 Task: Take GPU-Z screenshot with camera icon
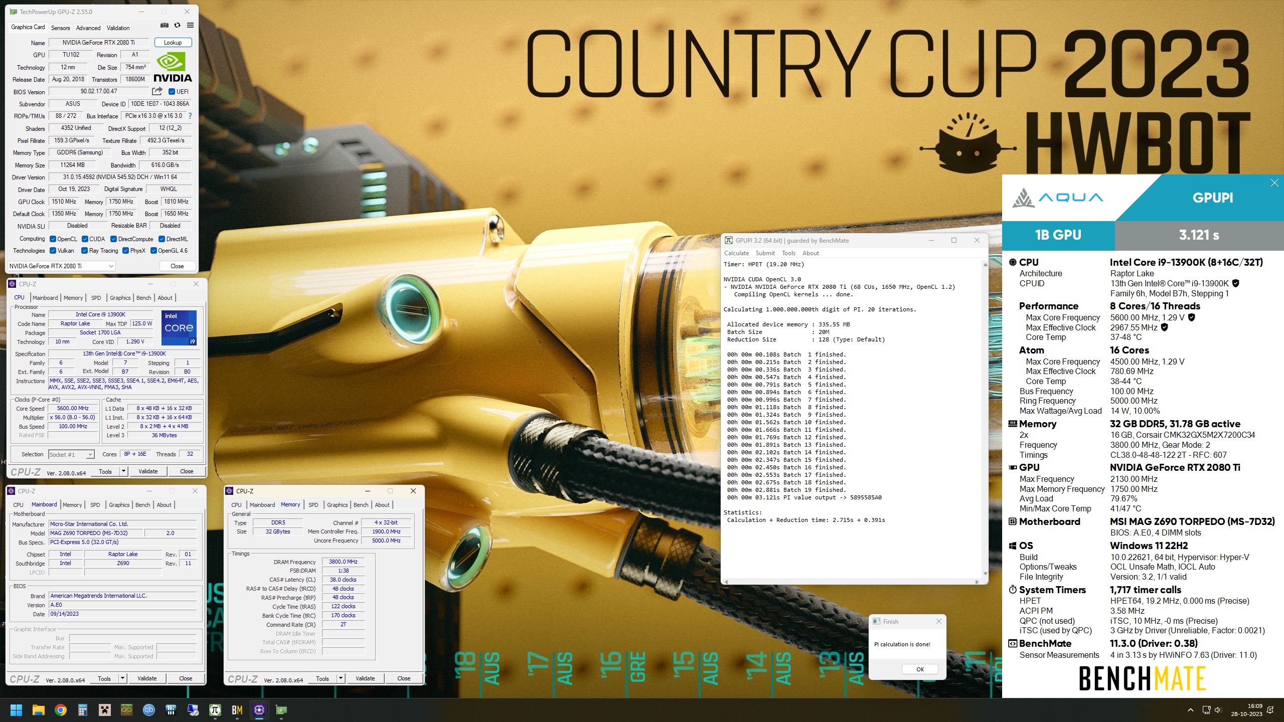click(x=164, y=25)
